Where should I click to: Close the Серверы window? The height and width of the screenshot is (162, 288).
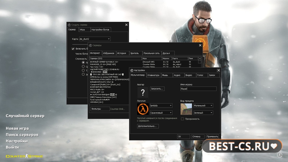click(200, 45)
